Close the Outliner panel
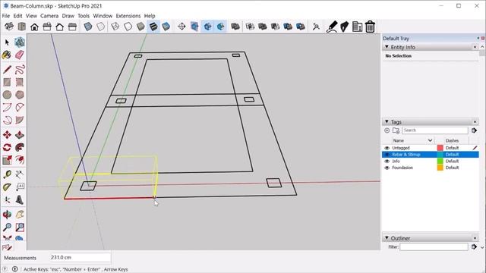Screen dimensions: 486x273 point(475,238)
